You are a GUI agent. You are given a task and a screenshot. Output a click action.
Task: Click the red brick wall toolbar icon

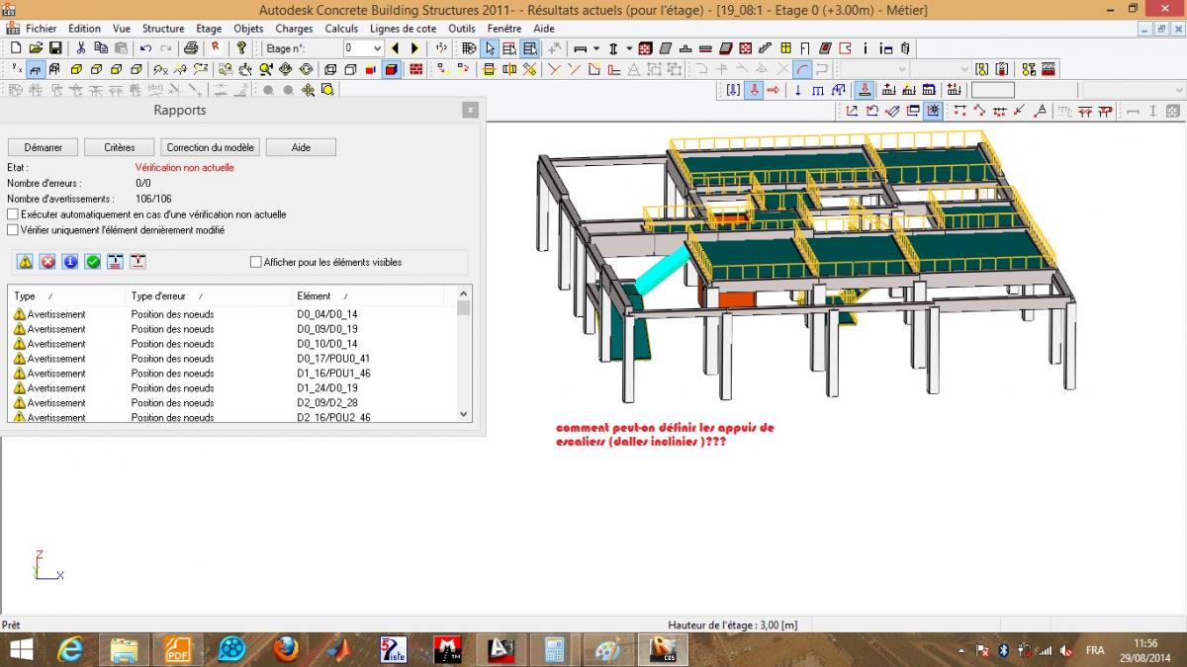416,69
